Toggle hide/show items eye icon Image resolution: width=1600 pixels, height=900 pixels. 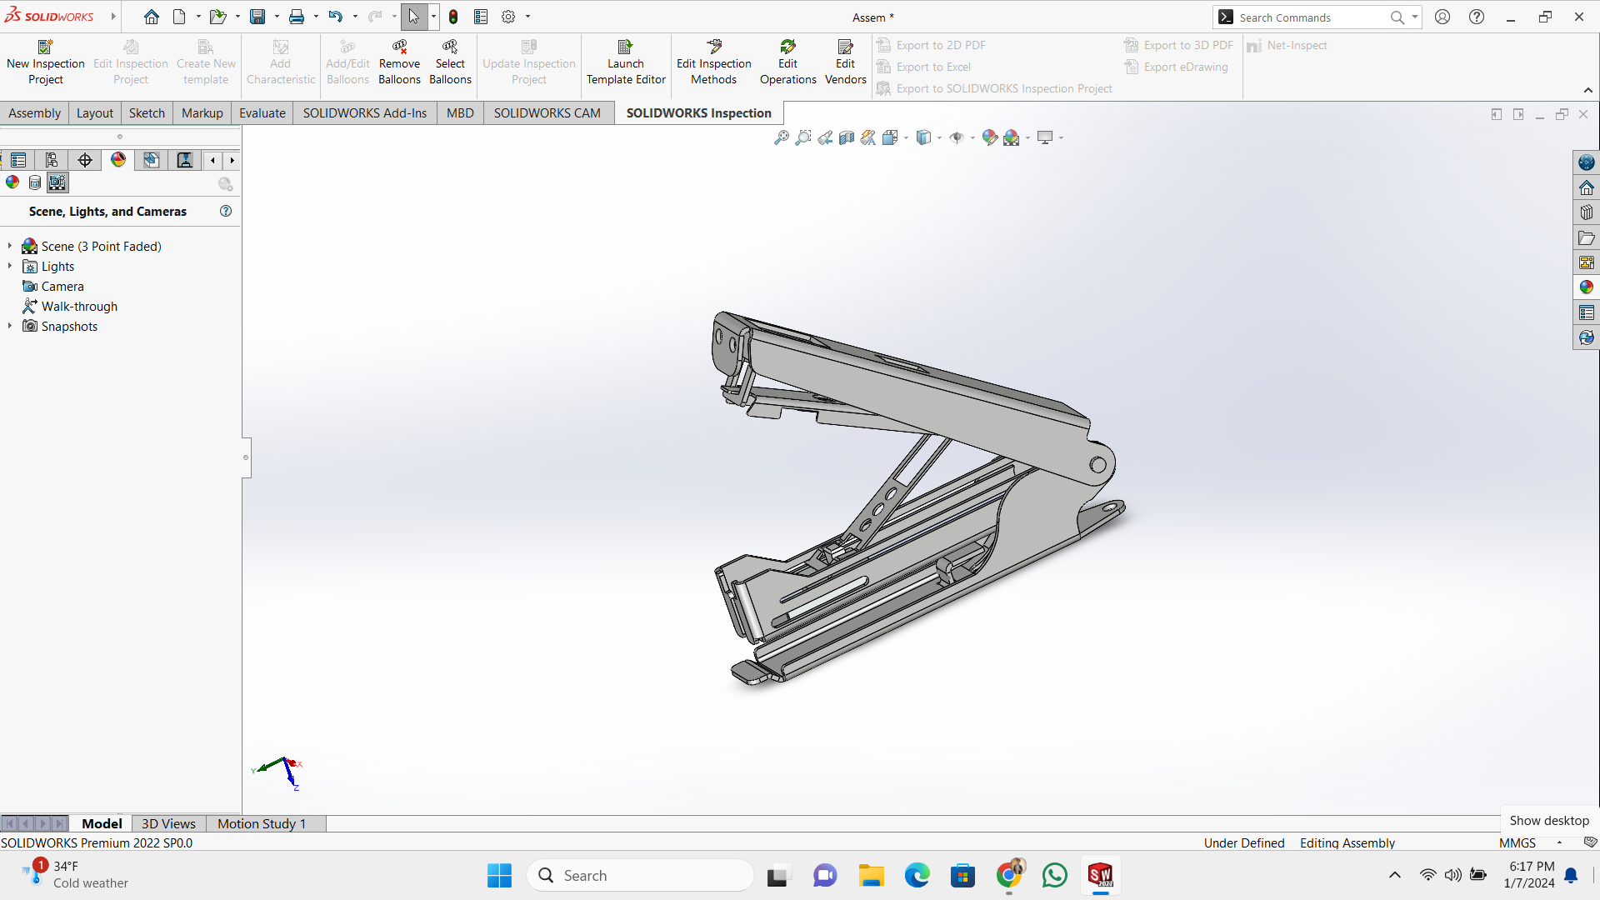pos(956,137)
